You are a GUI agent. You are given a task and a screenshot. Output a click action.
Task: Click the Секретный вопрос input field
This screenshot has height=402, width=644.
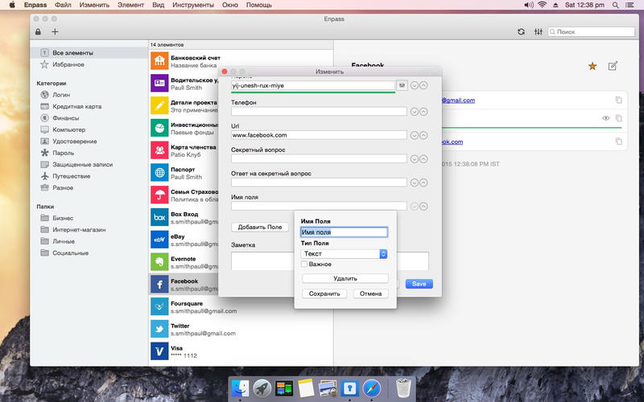pos(319,159)
